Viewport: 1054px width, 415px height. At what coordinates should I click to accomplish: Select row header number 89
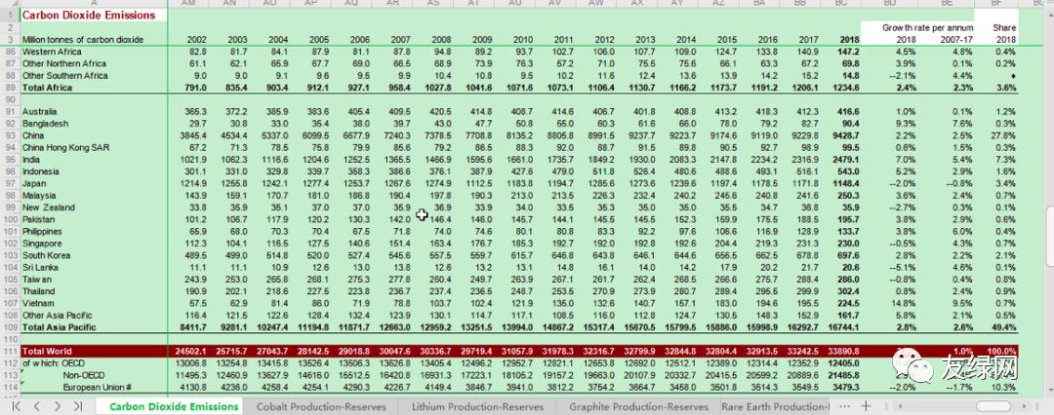[x=10, y=88]
